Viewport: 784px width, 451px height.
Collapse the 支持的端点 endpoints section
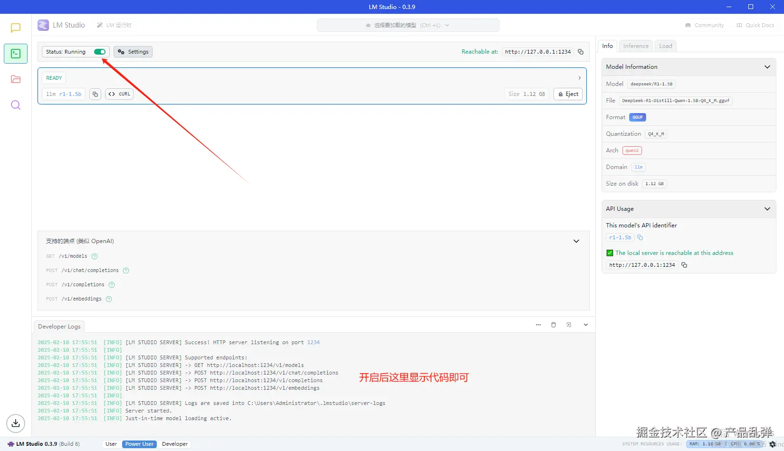pos(576,241)
